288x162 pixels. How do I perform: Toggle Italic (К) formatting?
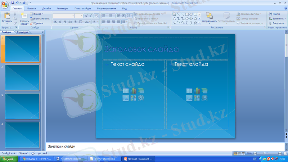pyautogui.click(x=60, y=22)
